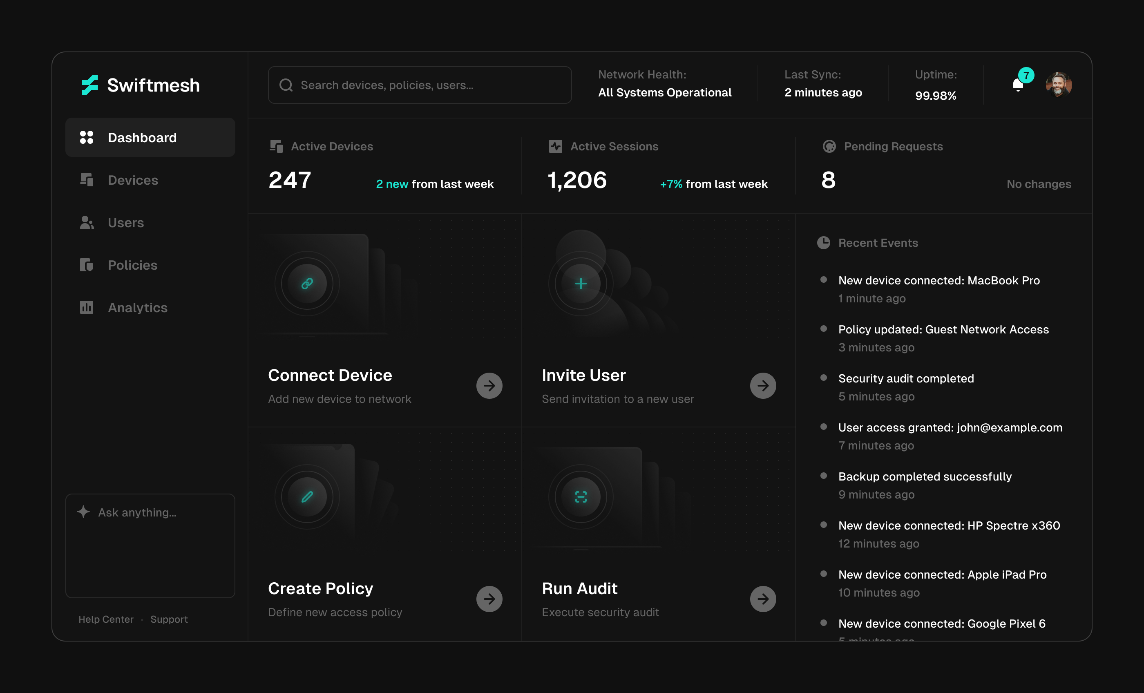This screenshot has height=693, width=1144.
Task: Open the Users section icon
Action: (87, 222)
